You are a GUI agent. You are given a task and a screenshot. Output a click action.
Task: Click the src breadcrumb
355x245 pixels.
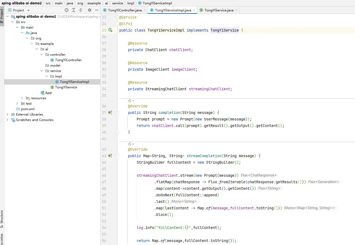[x=48, y=3]
